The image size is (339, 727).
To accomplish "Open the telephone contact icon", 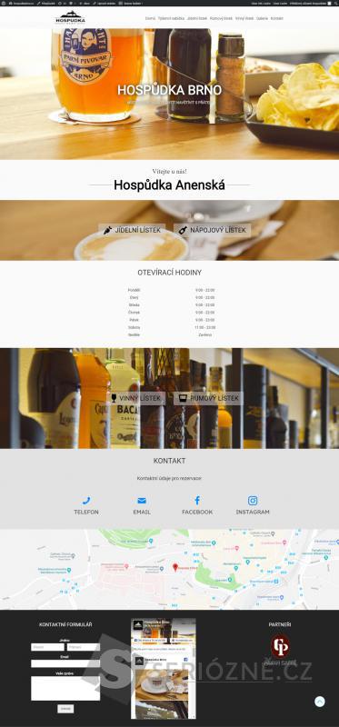I will click(86, 501).
